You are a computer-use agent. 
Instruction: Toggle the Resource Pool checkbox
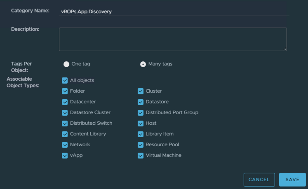(141, 145)
